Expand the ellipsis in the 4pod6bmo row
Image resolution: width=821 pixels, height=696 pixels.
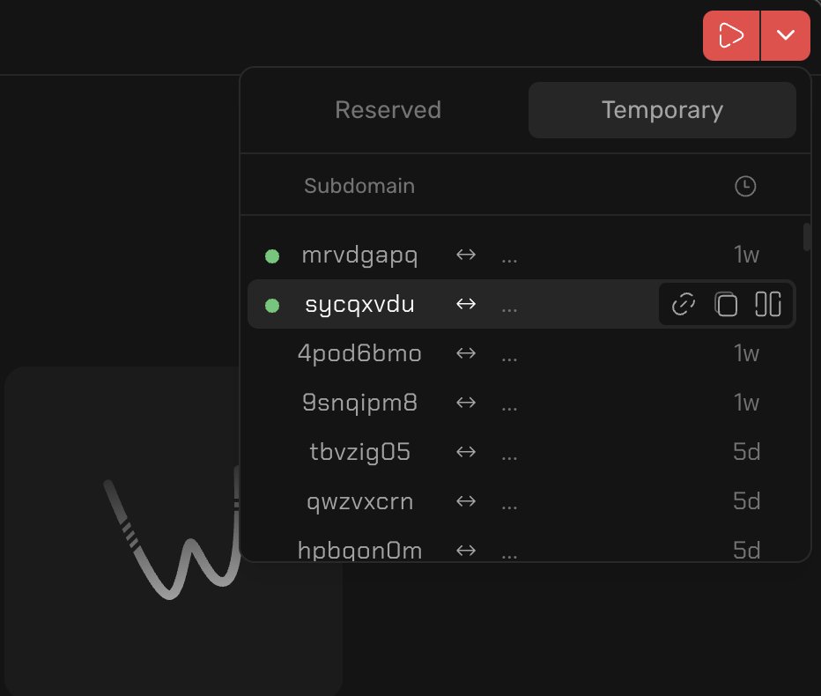(509, 356)
